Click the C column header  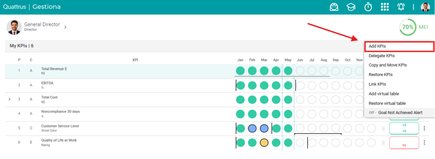pos(31,60)
